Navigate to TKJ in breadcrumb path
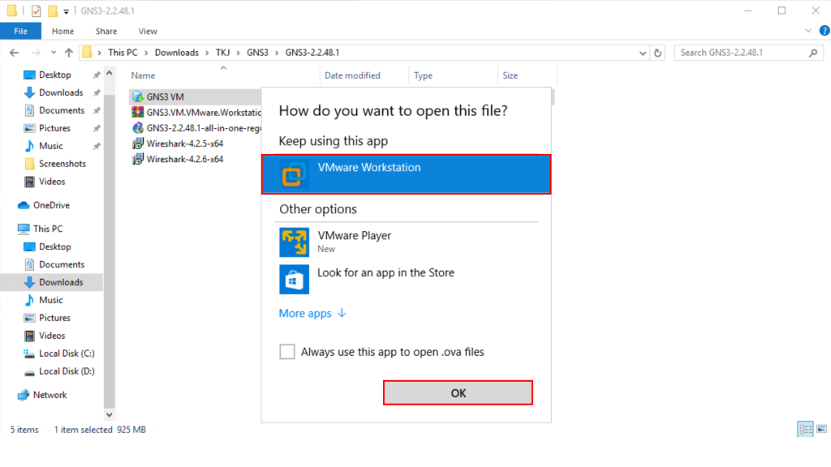Image resolution: width=831 pixels, height=467 pixels. 222,53
